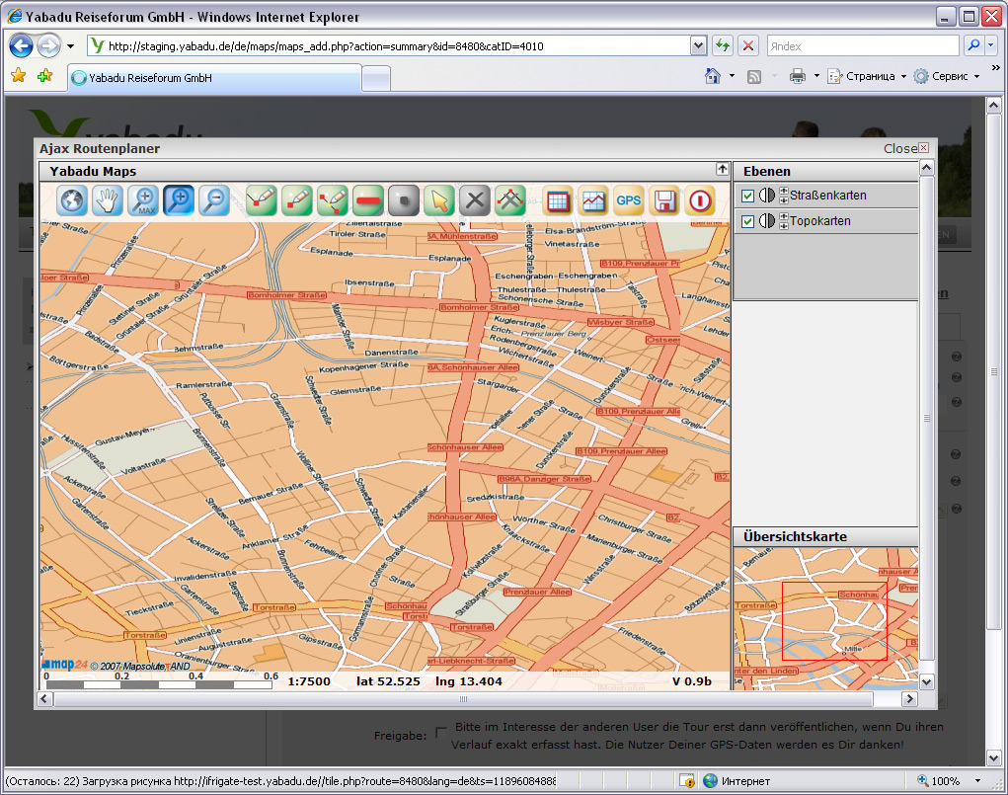
Task: Open the elevation profile chart icon
Action: [593, 200]
